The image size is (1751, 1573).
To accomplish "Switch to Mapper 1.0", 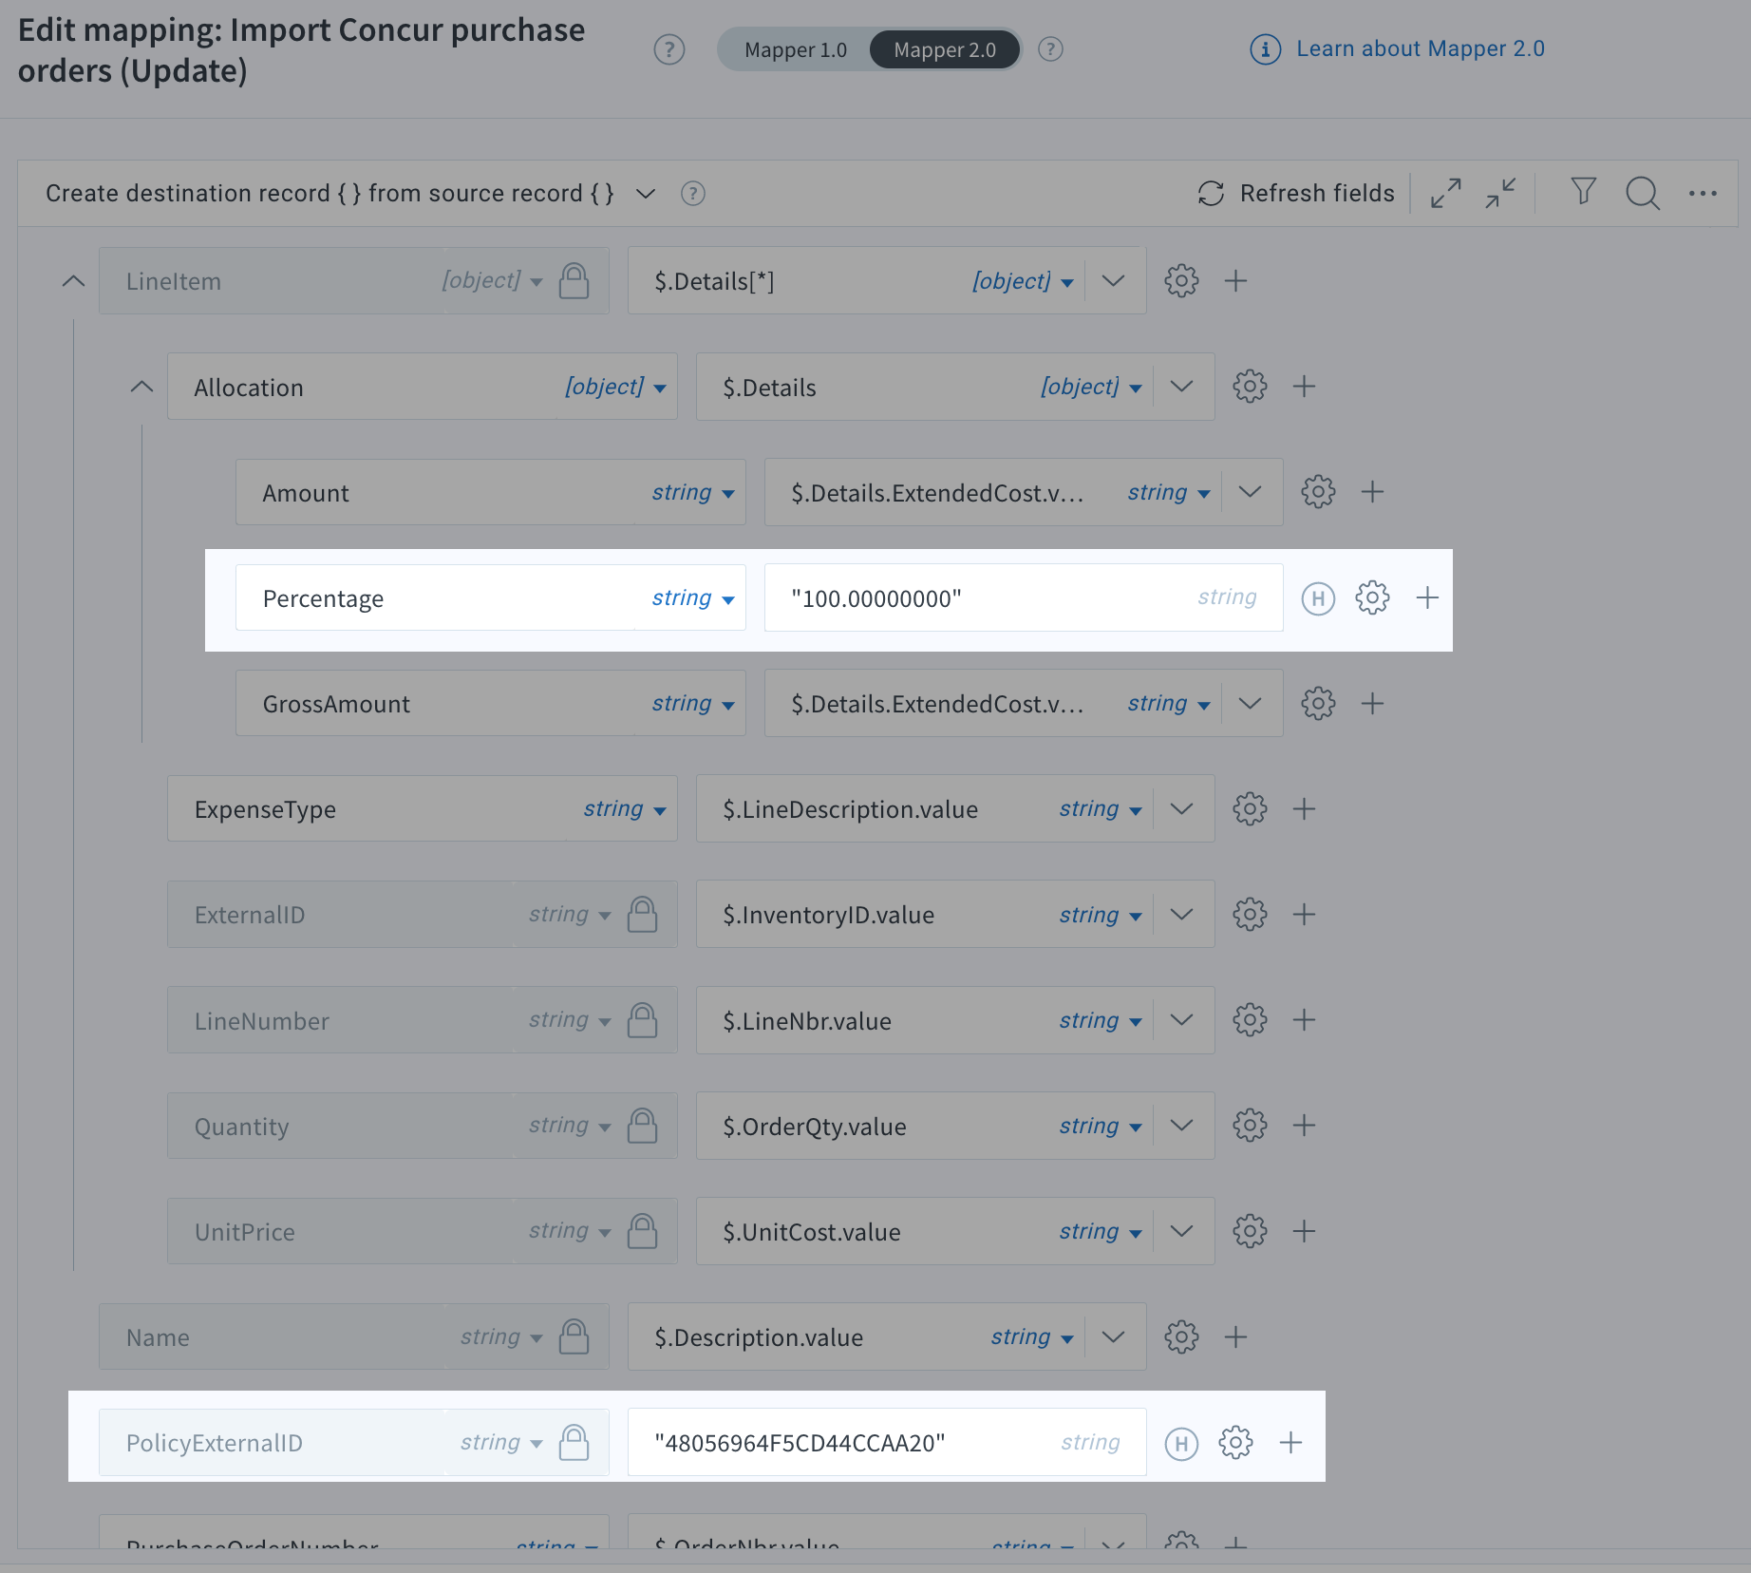I will pos(796,49).
